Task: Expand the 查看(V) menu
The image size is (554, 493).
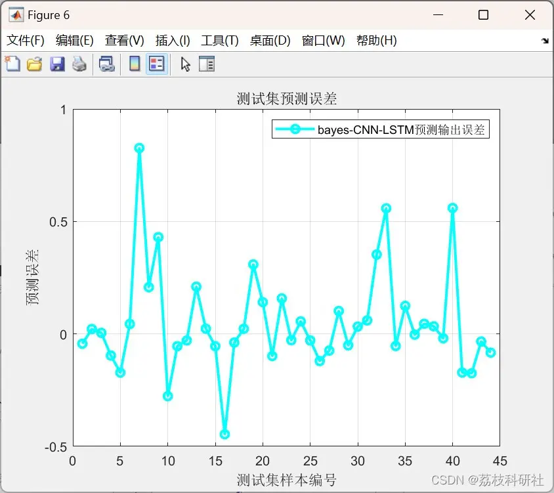Action: 124,40
